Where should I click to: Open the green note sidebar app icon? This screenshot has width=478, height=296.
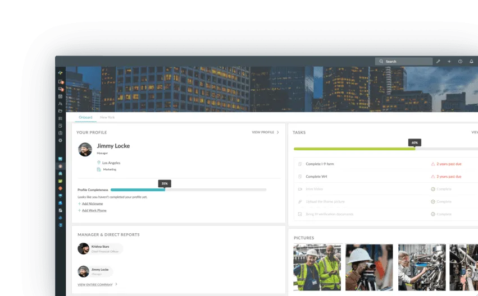[60, 181]
